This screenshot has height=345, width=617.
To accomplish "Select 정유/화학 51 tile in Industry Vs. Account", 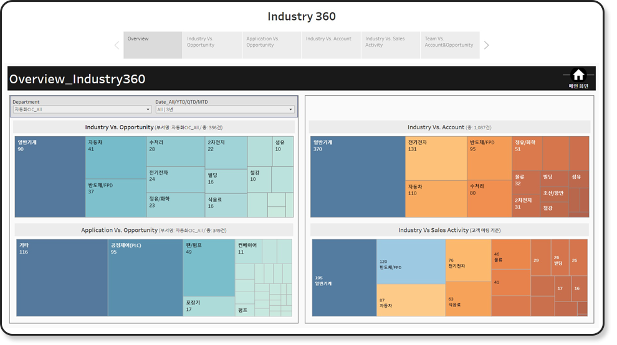I will [x=527, y=153].
